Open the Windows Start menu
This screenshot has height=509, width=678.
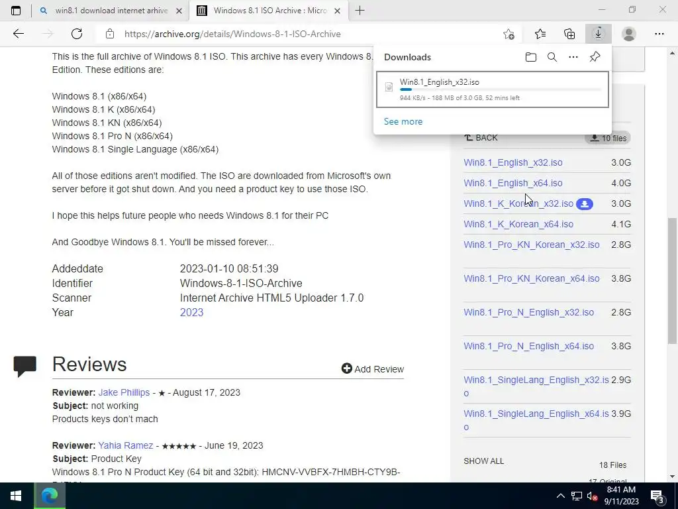17,496
